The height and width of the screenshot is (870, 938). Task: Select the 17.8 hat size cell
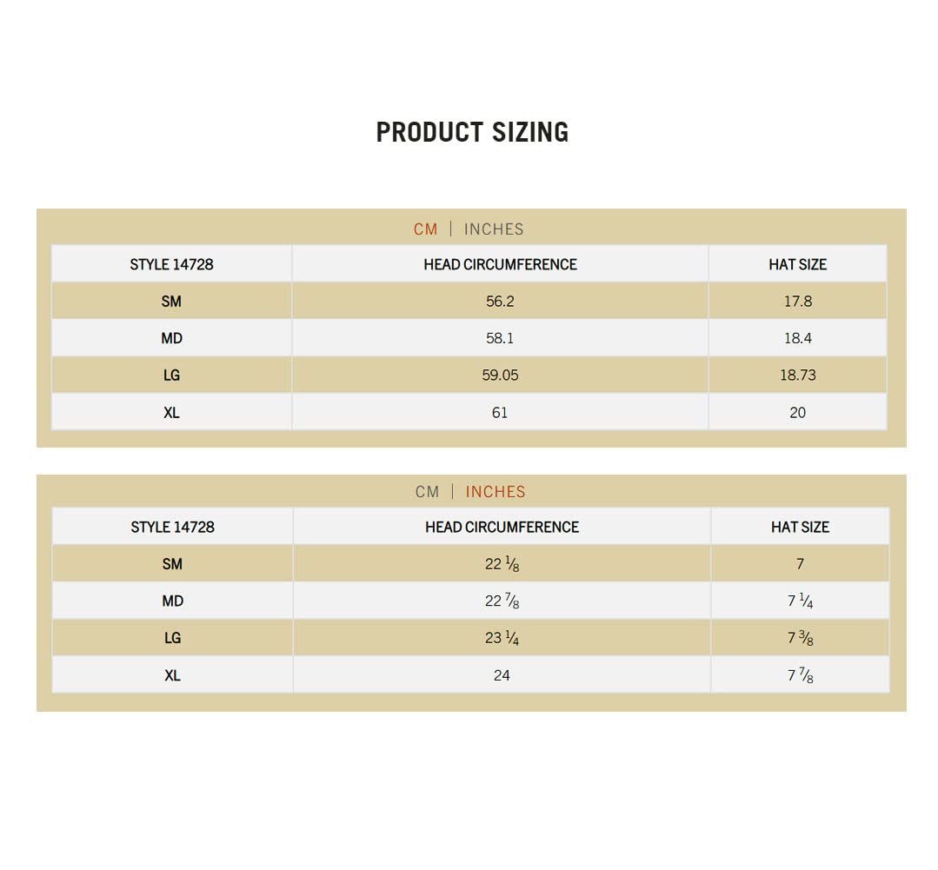(797, 302)
